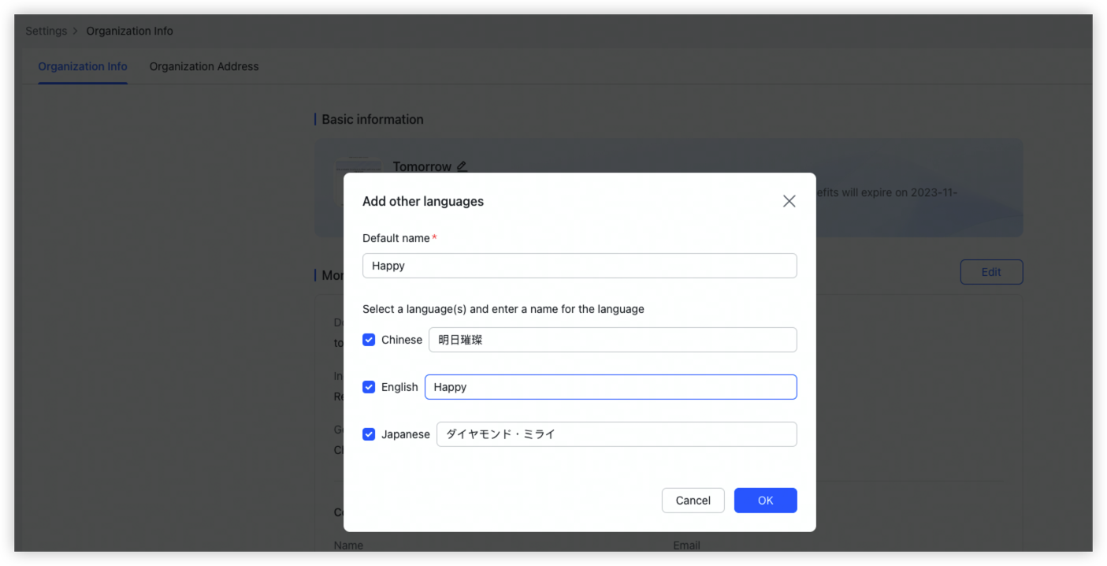Focus the Default name input field
The image size is (1107, 566).
coord(579,266)
